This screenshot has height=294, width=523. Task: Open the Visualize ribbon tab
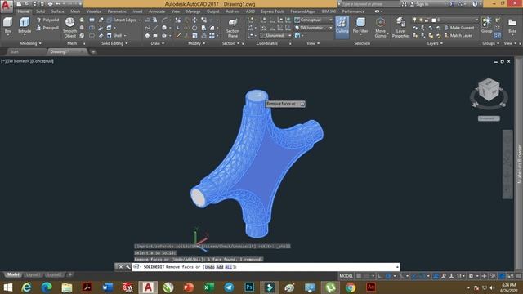[94, 11]
